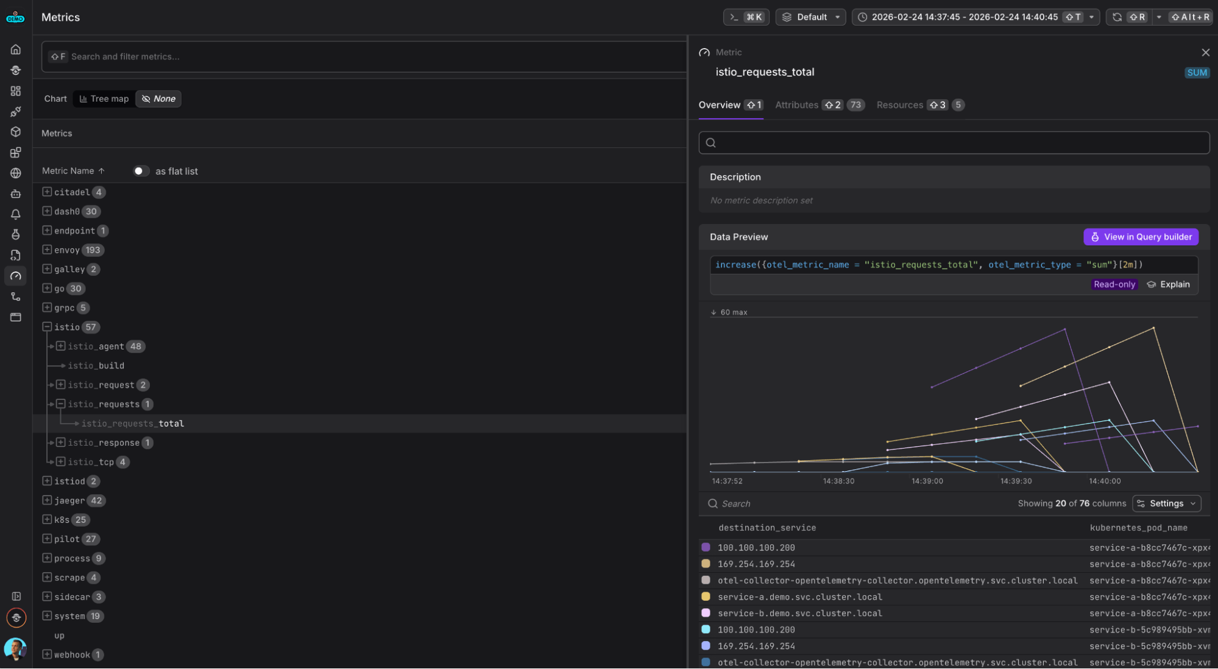1218x669 pixels.
Task: Select the istio_build metric row
Action: 359,365
